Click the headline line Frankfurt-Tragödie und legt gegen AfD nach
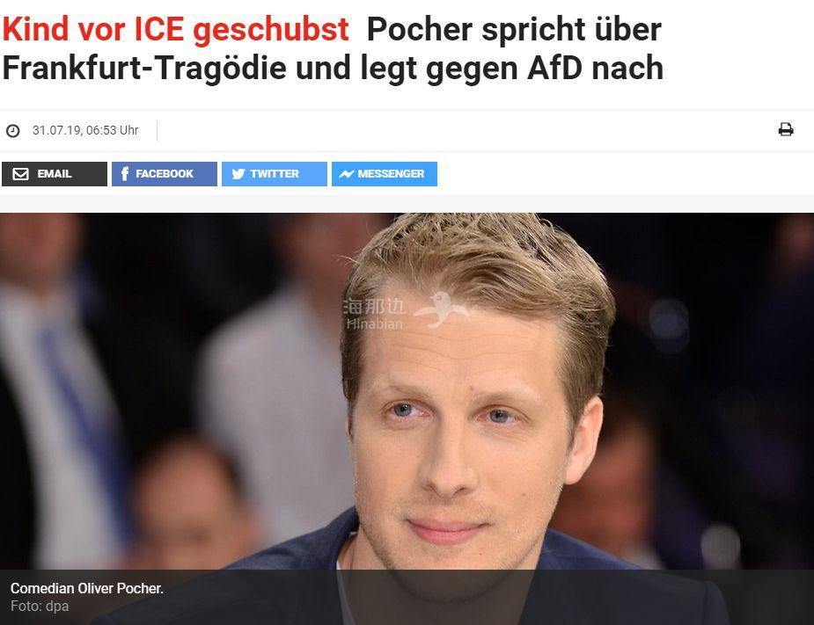The width and height of the screenshot is (814, 625). pos(333,68)
